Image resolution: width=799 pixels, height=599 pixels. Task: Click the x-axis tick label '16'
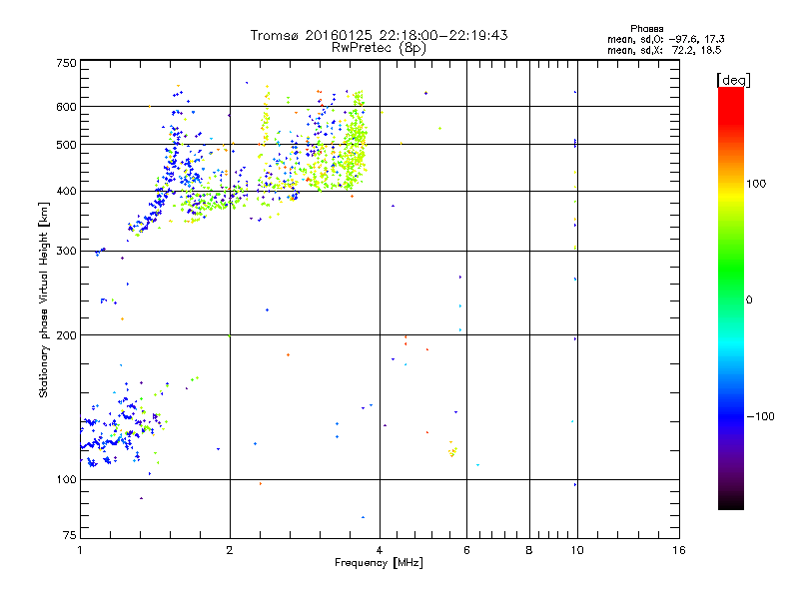pyautogui.click(x=679, y=550)
